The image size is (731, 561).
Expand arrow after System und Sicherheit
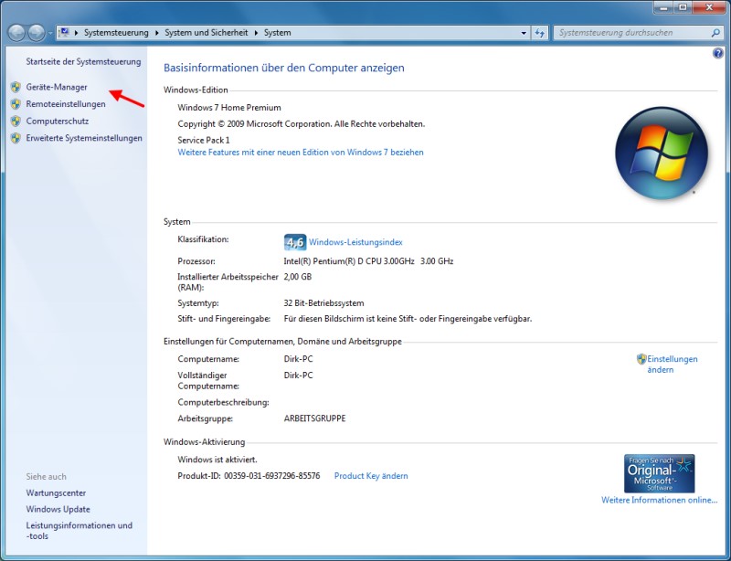(x=256, y=33)
